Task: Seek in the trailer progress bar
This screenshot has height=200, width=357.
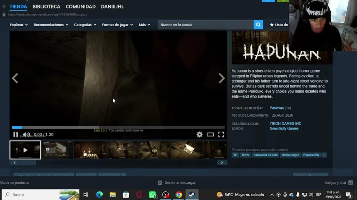Action: pos(118,127)
